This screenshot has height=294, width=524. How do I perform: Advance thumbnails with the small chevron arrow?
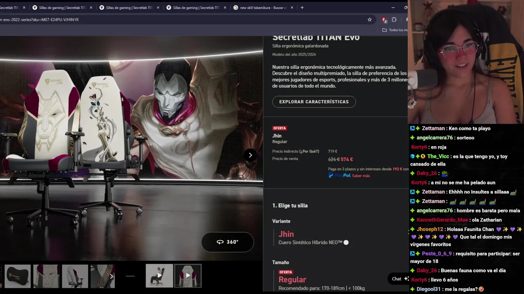111,276
